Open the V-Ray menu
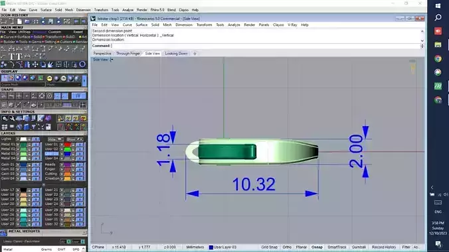Screen dimensions: 449x252 292,25
